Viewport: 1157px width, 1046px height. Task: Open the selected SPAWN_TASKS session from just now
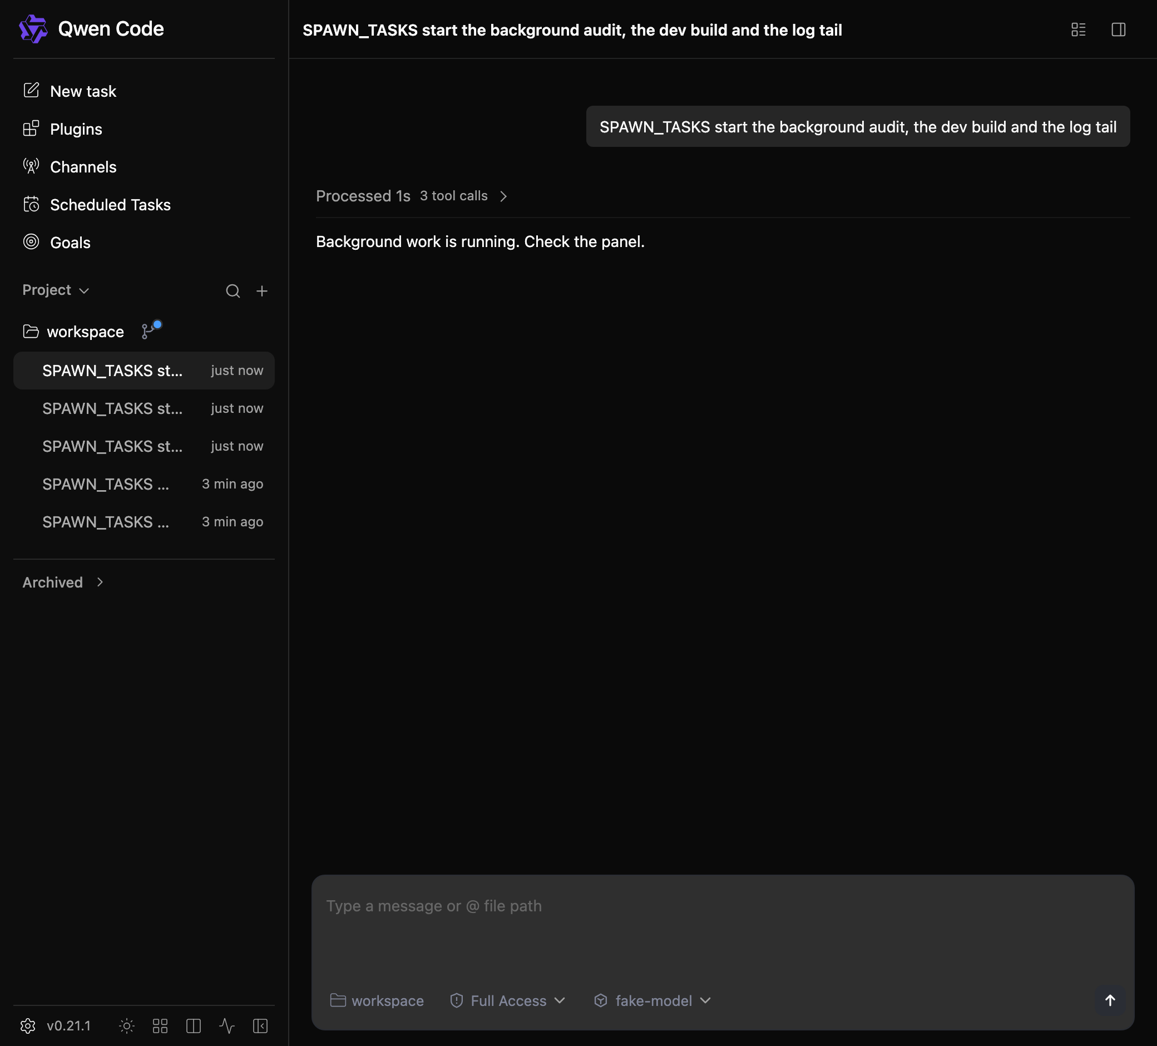point(144,371)
